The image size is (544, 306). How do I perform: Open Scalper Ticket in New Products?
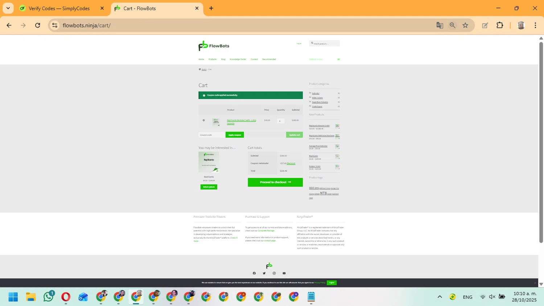[315, 166]
